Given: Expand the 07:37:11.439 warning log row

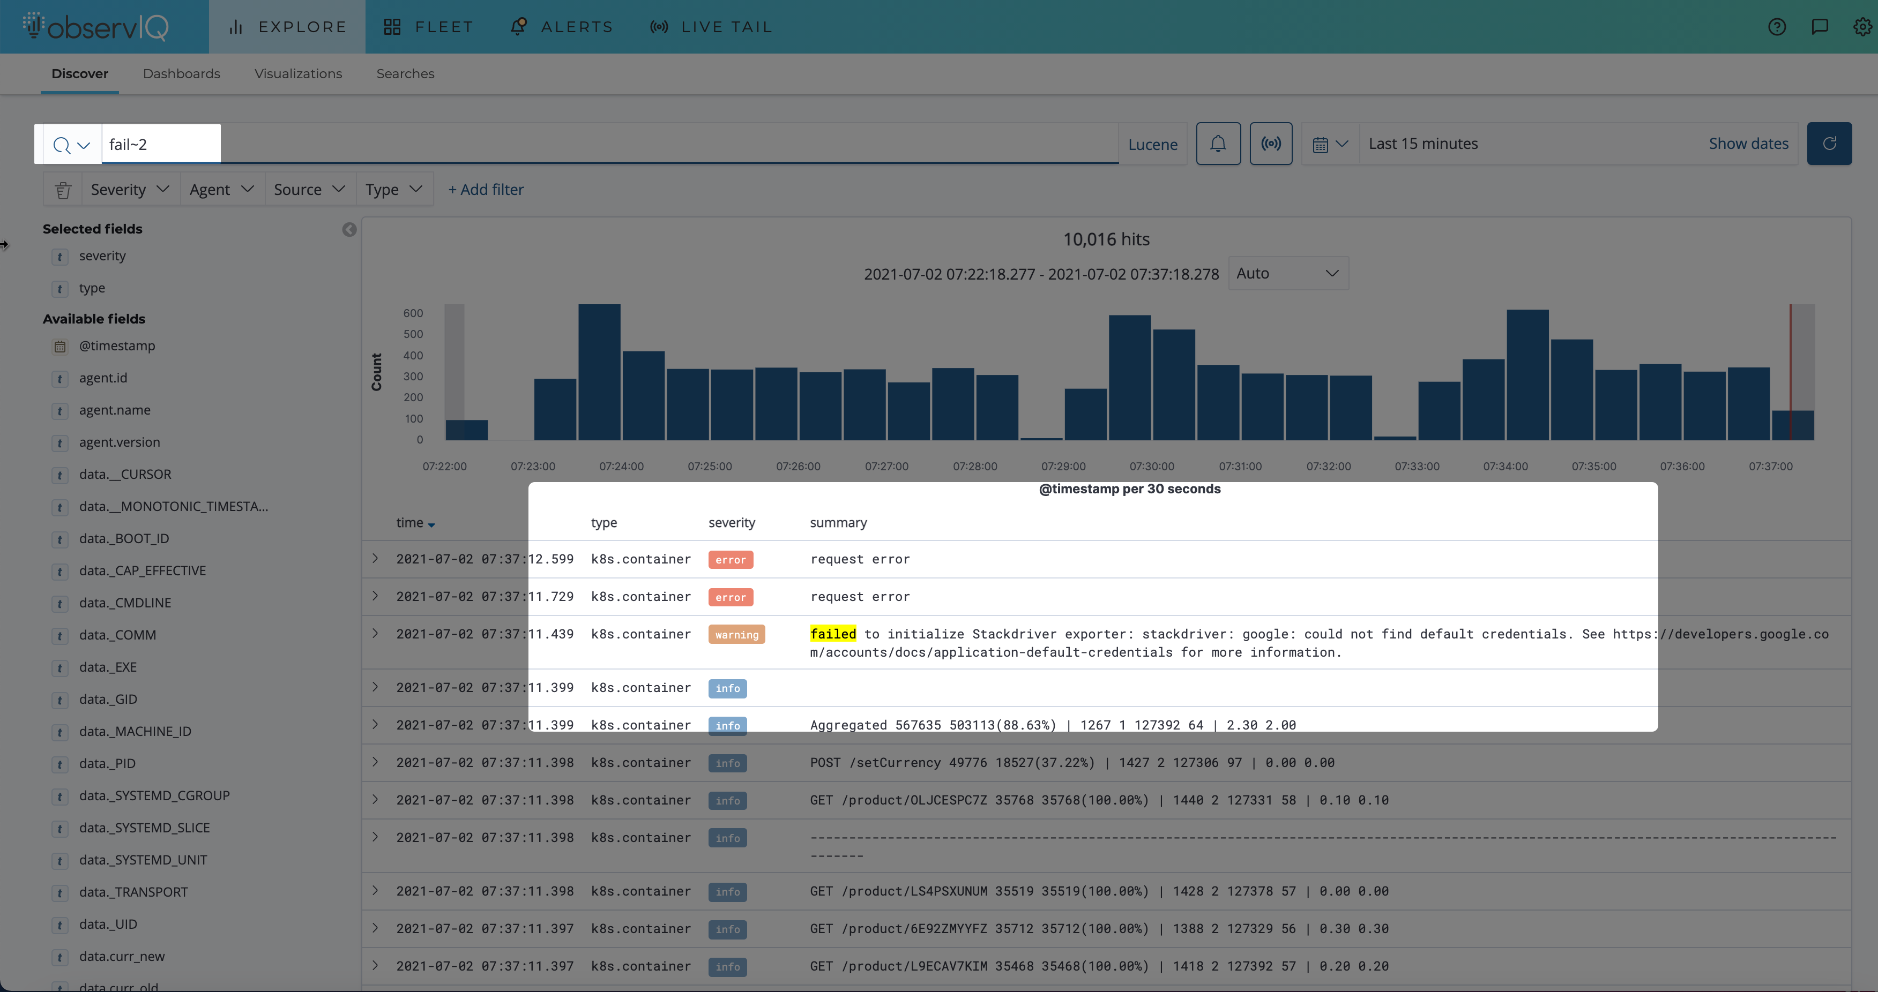Looking at the screenshot, I should pyautogui.click(x=376, y=634).
